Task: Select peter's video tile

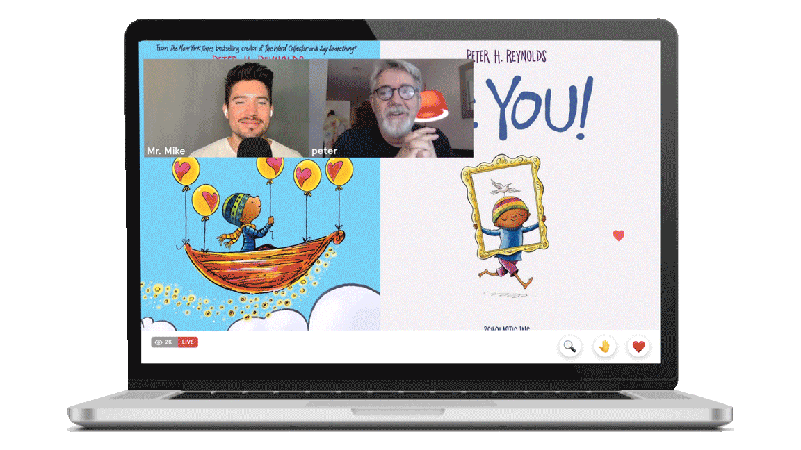Action: click(391, 108)
